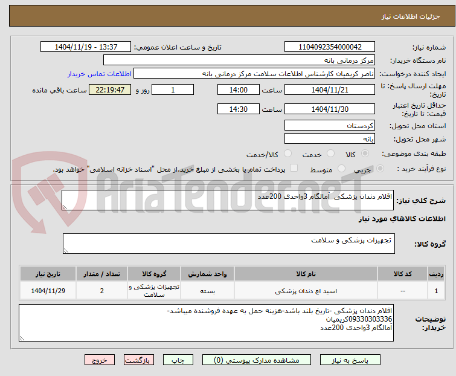
Task: Click the delivery city field بانه
Action: point(330,139)
